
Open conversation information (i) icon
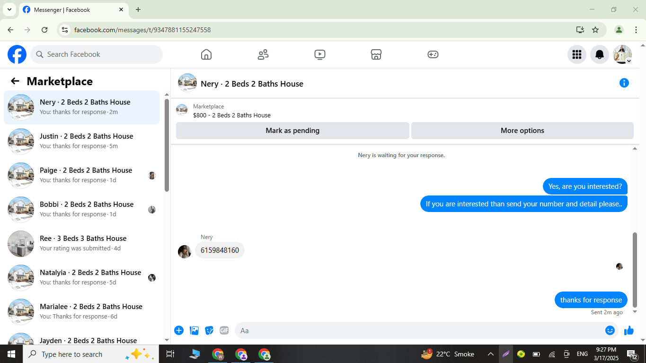(624, 83)
